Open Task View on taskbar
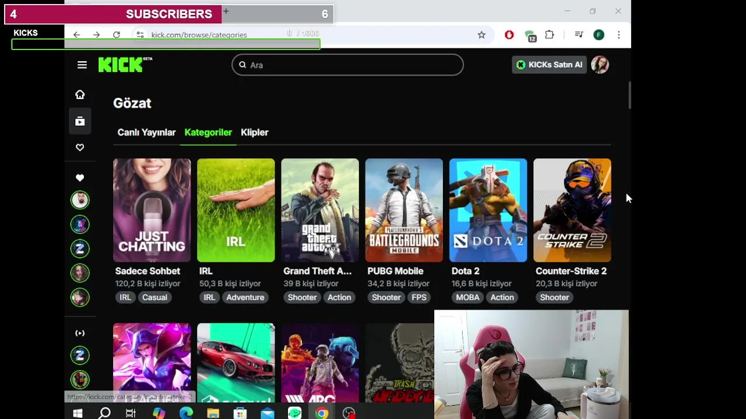Screen dimensions: 746x419 pyautogui.click(x=131, y=413)
